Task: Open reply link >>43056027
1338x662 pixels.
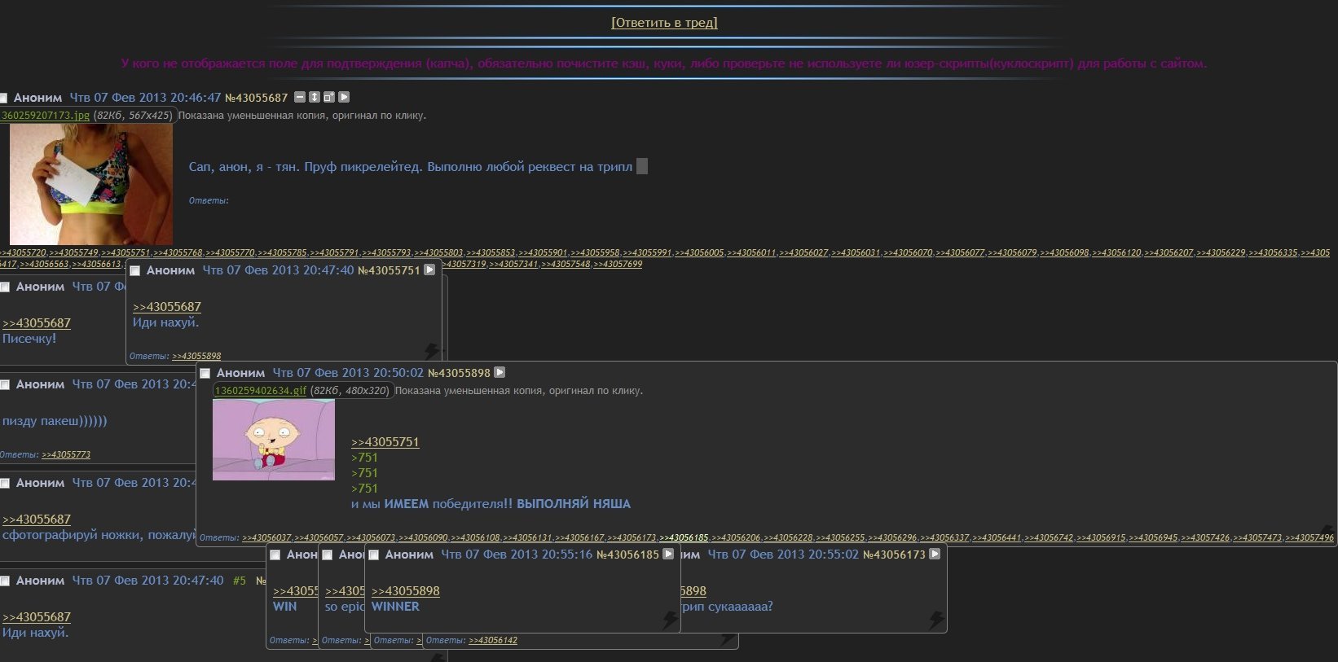Action: [x=803, y=253]
